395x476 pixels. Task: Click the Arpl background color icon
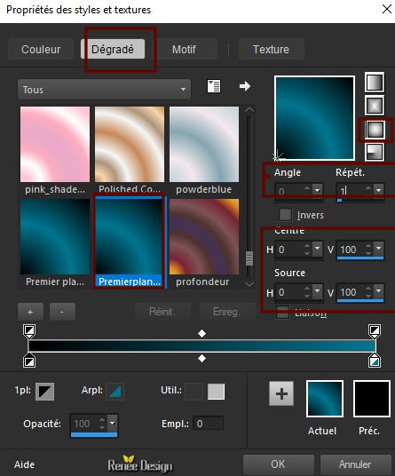pyautogui.click(x=115, y=392)
